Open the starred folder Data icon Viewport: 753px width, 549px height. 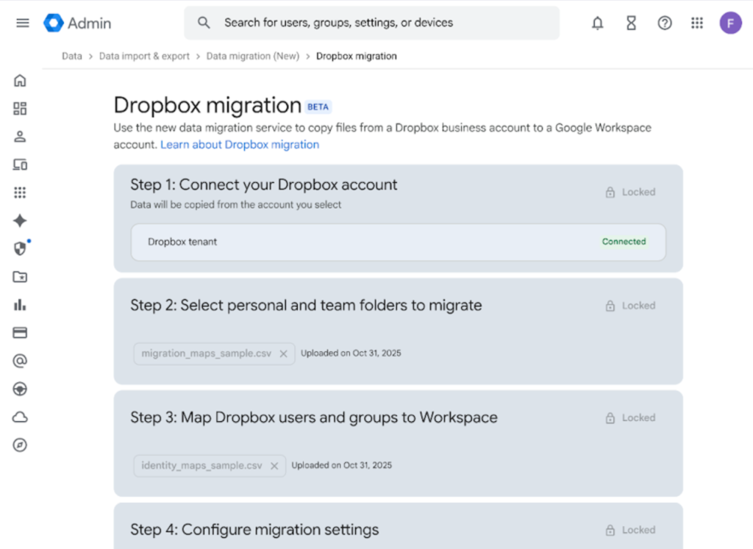[20, 277]
